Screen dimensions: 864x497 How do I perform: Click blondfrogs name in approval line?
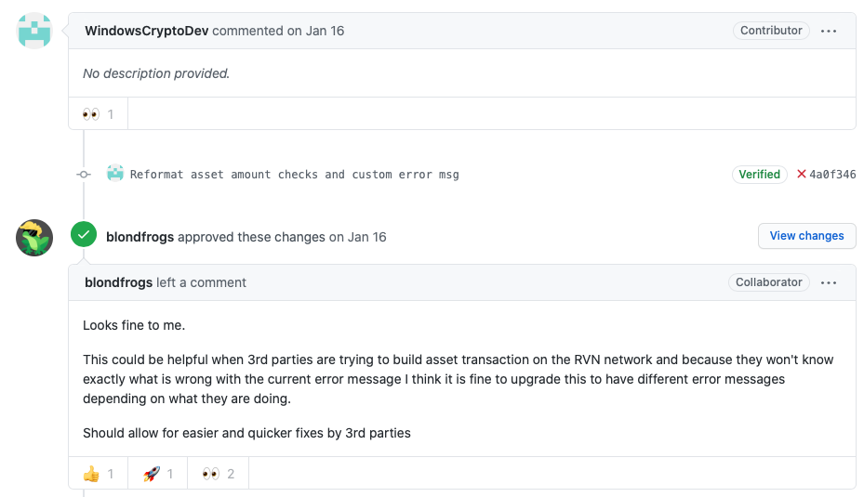(x=140, y=237)
